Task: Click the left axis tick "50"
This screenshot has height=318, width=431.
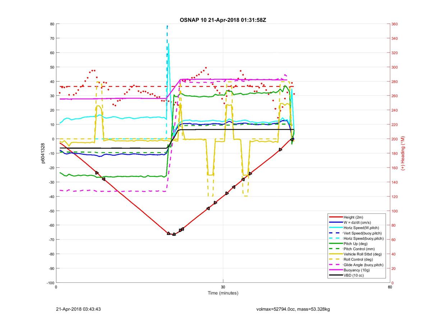Action: (52, 67)
